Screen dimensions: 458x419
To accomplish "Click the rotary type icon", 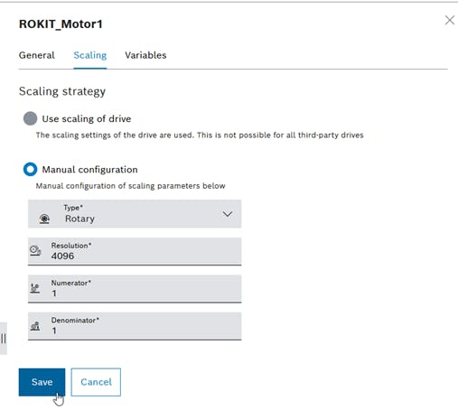I will pos(44,219).
